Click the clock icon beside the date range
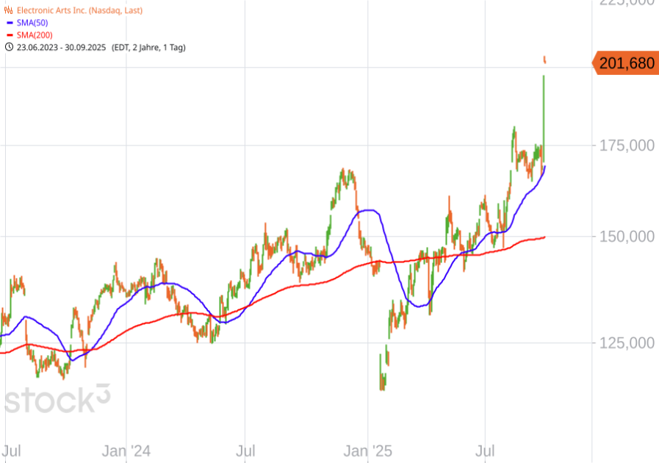 pyautogui.click(x=9, y=47)
